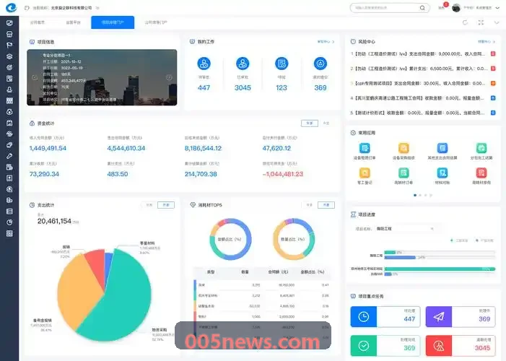Toggle the green legend item in 项目进度 chart
506x361 pixels.
point(459,240)
